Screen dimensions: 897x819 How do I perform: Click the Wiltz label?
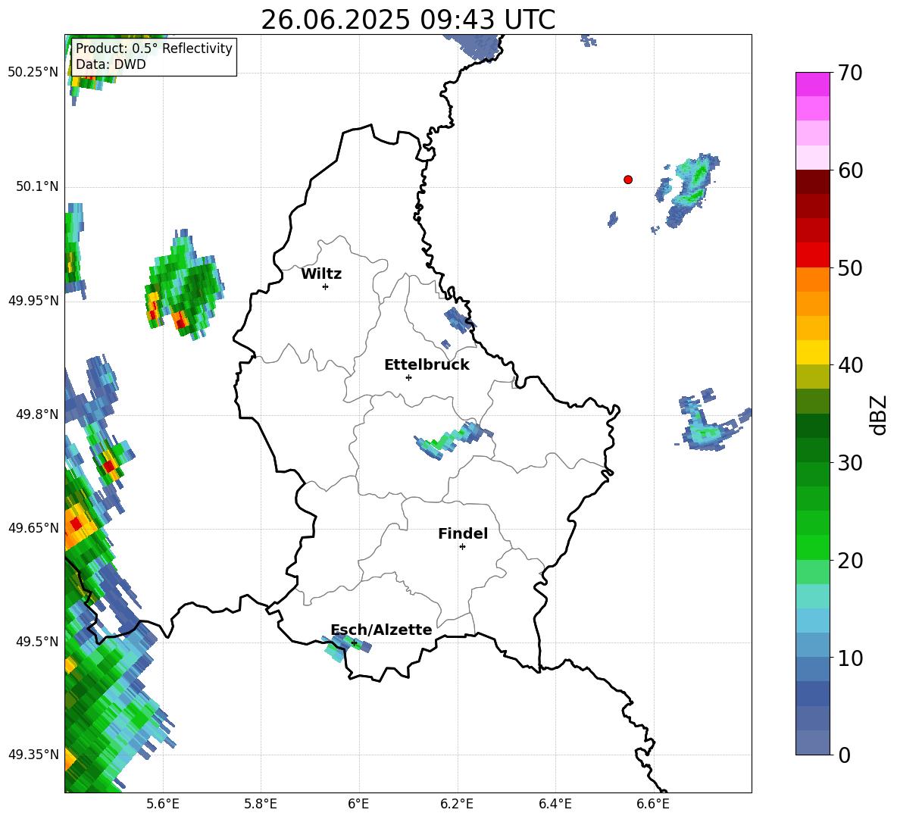coord(321,274)
